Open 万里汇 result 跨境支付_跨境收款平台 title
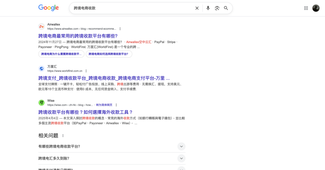The height and width of the screenshot is (170, 325). 104,78
